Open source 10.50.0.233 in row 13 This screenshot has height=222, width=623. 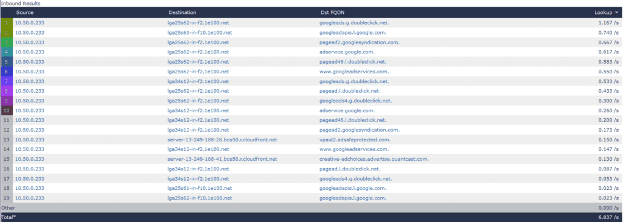29,140
